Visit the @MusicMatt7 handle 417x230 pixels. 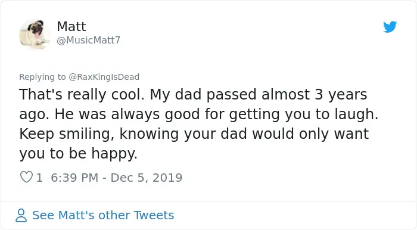(x=89, y=40)
